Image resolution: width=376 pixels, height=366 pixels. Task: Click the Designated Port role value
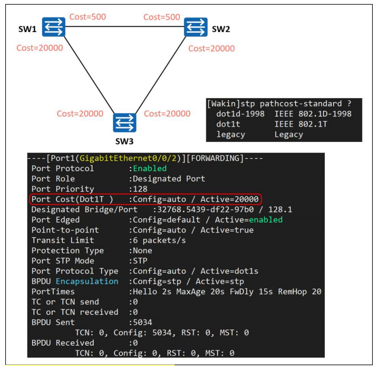point(169,179)
